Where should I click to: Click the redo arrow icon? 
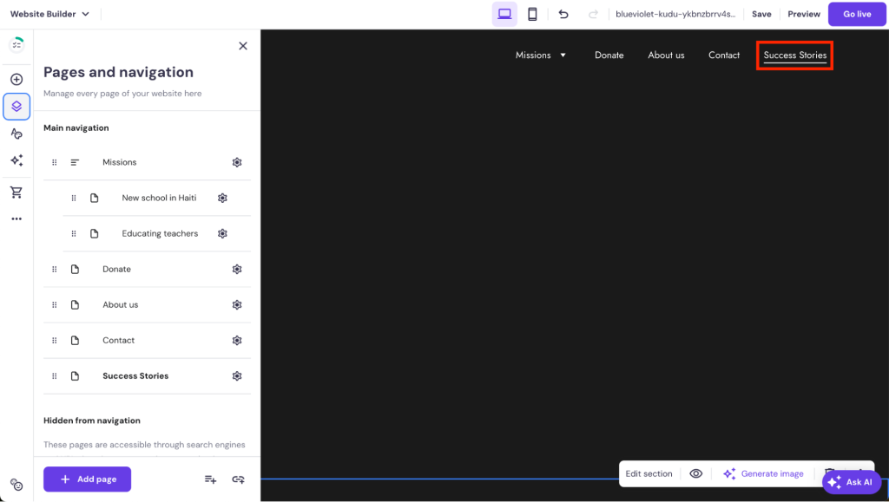click(x=594, y=14)
